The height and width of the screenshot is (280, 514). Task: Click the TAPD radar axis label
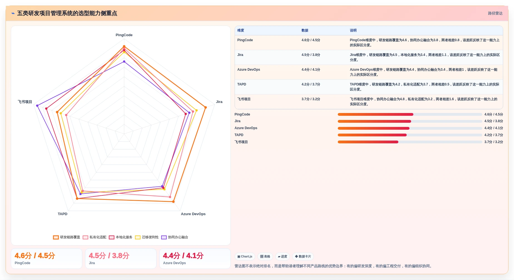[x=63, y=214]
